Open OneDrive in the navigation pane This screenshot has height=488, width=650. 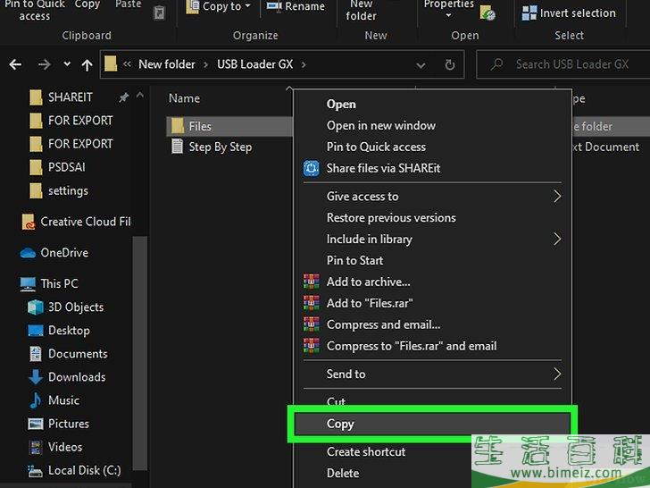point(54,253)
